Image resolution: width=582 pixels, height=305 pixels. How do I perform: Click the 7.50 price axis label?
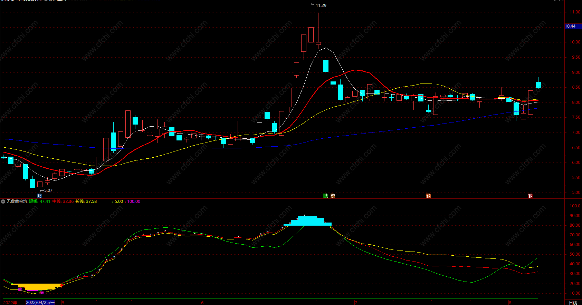[576, 118]
